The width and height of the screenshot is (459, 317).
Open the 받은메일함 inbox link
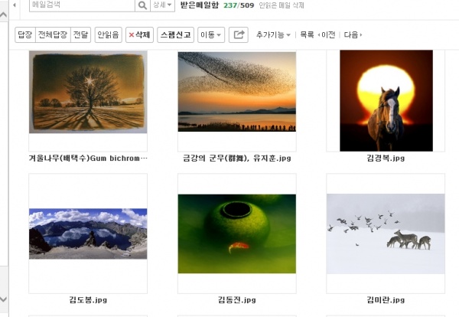pyautogui.click(x=200, y=5)
